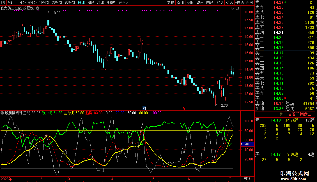Click the 返回 back button
Image resolution: width=317 pixels, height=182 pixels.
(x=249, y=3)
